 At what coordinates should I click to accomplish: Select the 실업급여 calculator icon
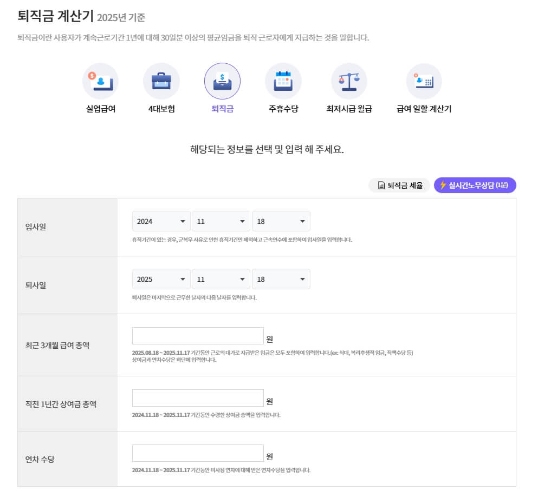pyautogui.click(x=101, y=80)
